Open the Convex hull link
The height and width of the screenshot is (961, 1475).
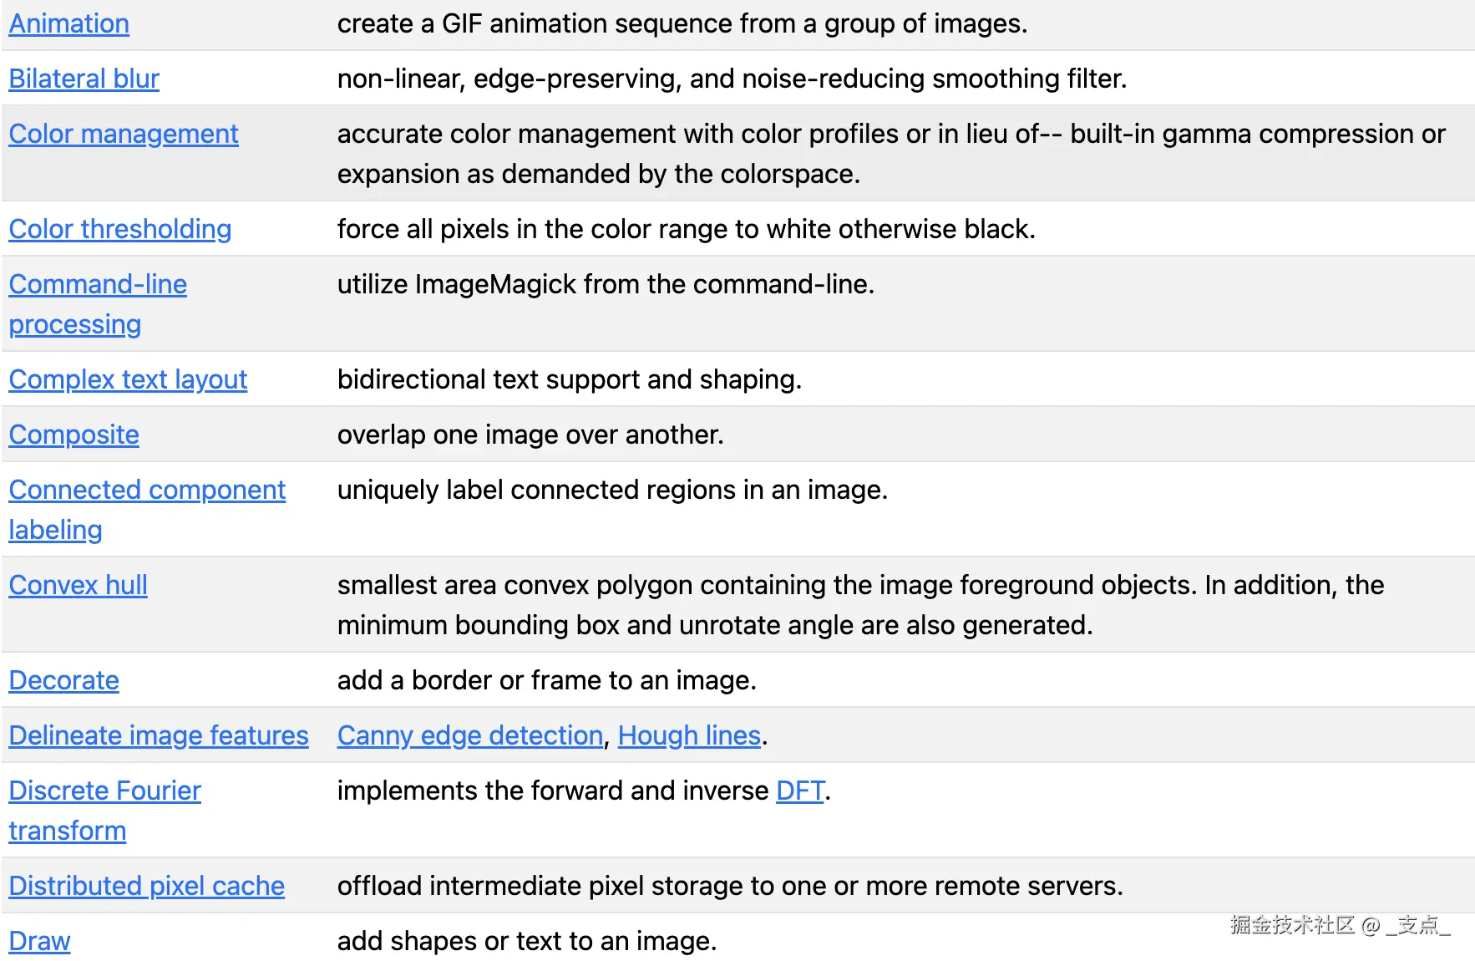(x=78, y=585)
